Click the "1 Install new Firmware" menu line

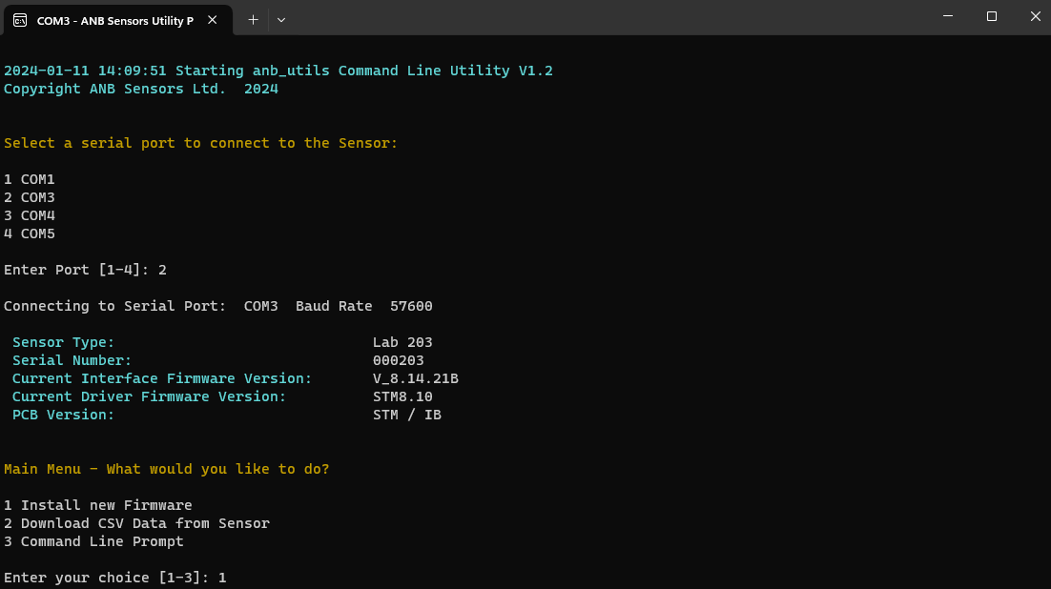click(x=98, y=505)
